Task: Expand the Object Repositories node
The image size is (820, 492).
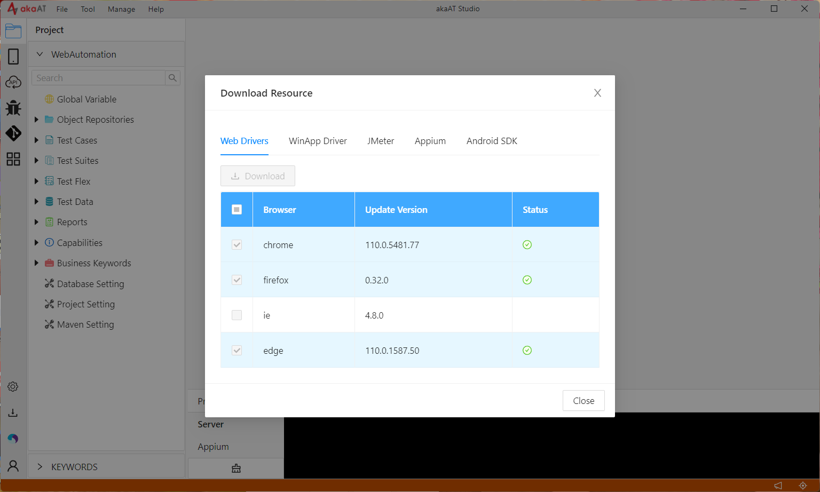Action: [36, 120]
